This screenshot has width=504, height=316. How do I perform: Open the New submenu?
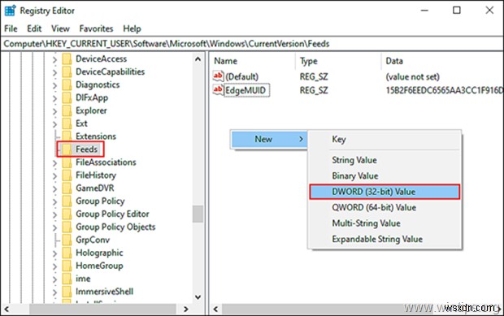[269, 139]
